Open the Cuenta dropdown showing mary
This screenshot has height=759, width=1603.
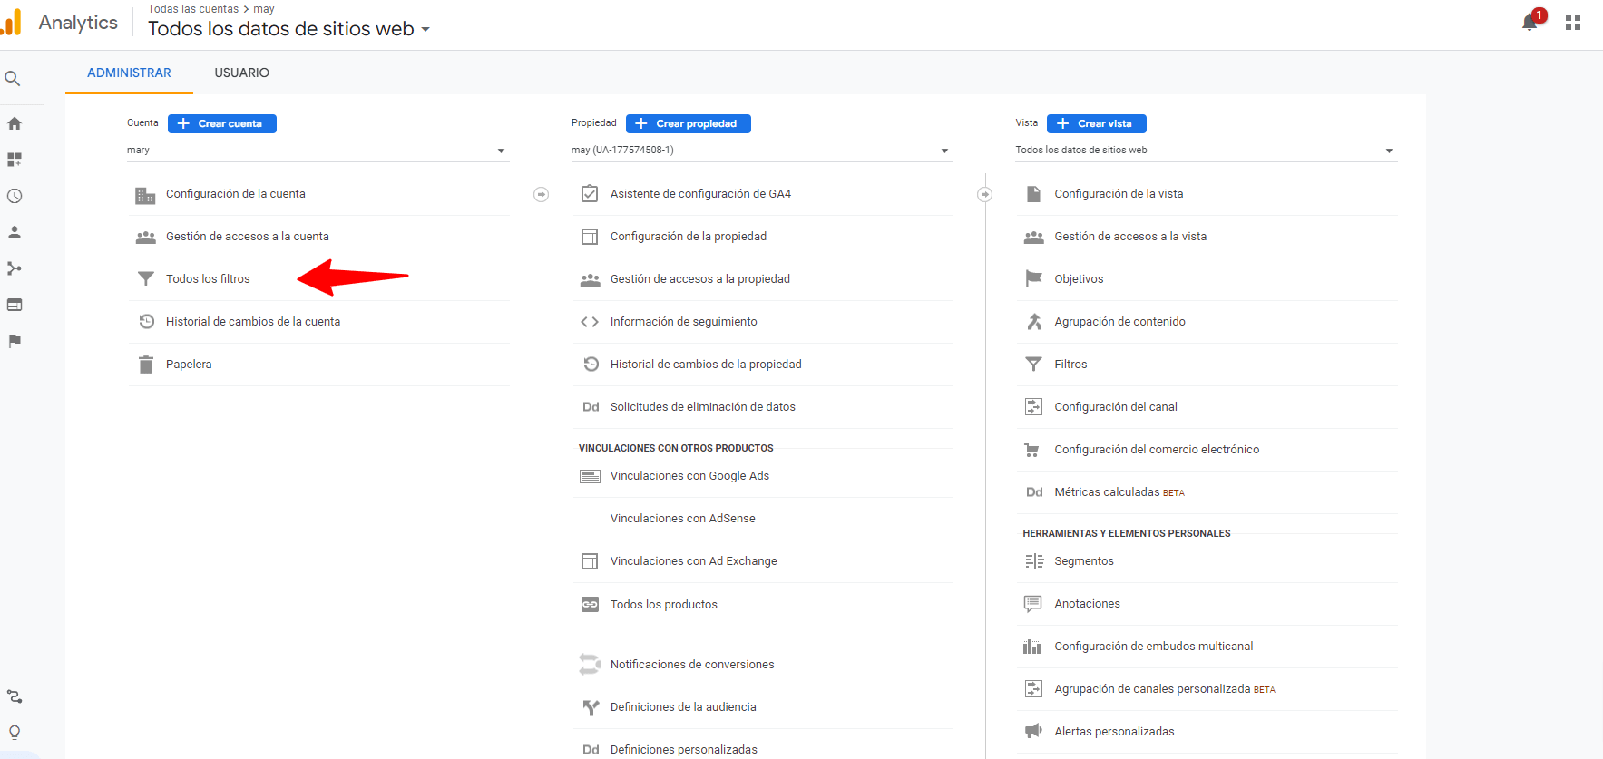318,151
